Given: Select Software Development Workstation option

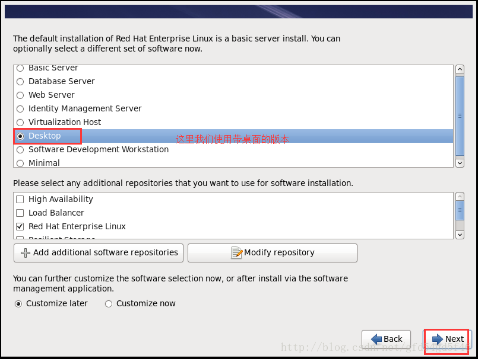Looking at the screenshot, I should click(20, 150).
